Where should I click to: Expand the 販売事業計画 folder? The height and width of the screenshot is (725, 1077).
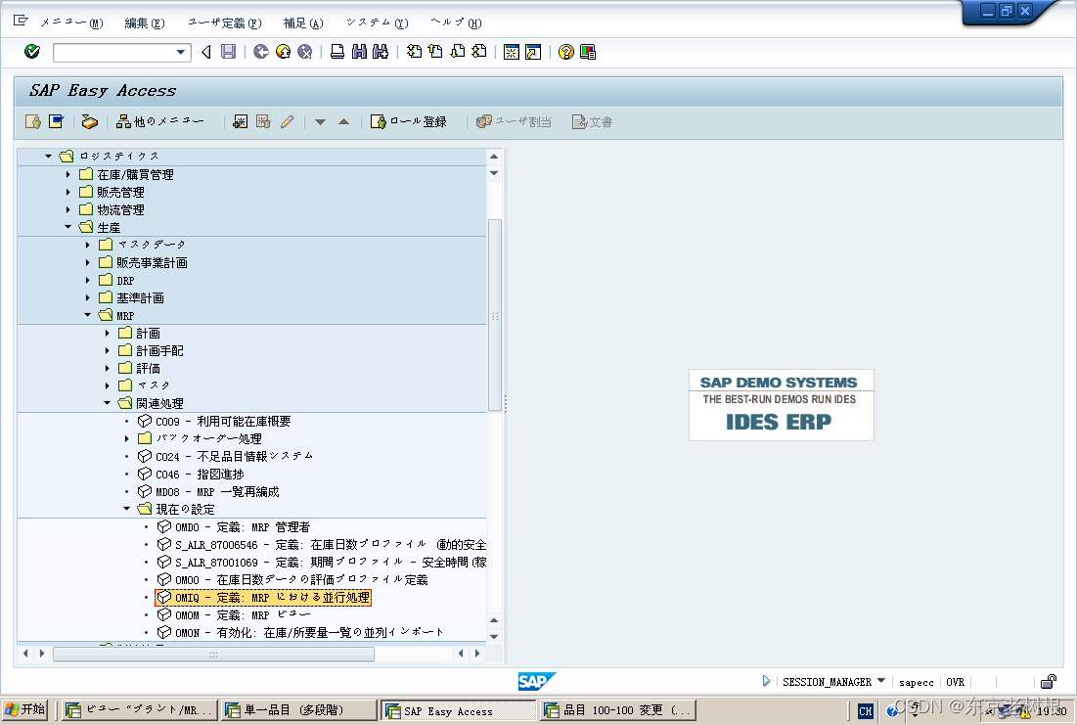[x=87, y=262]
